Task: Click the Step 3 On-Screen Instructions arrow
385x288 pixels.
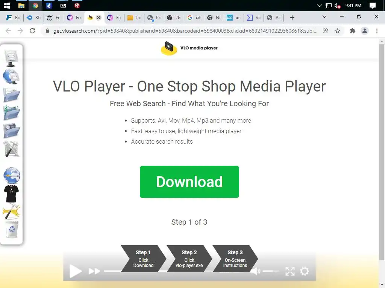Action: [235, 259]
